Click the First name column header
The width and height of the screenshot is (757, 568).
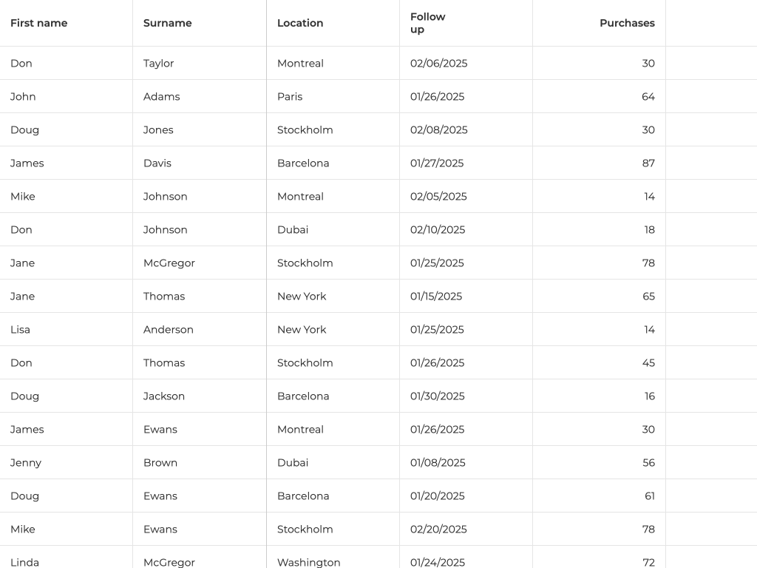[39, 23]
